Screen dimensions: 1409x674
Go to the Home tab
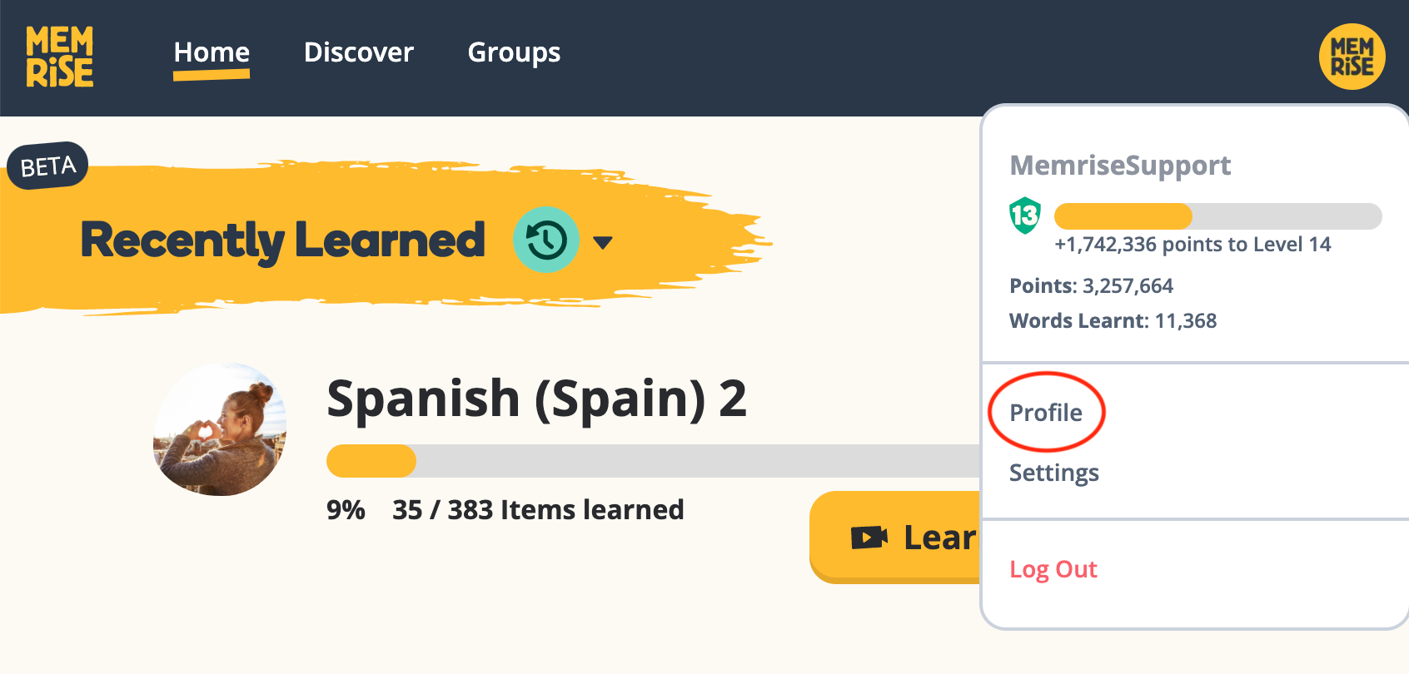point(212,52)
